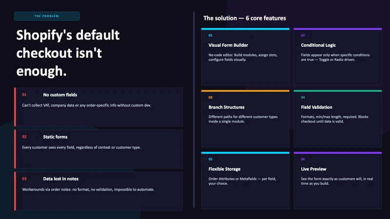This screenshot has width=390, height=219.
Task: Click the "Branch Structures" card title
Action: 226,107
